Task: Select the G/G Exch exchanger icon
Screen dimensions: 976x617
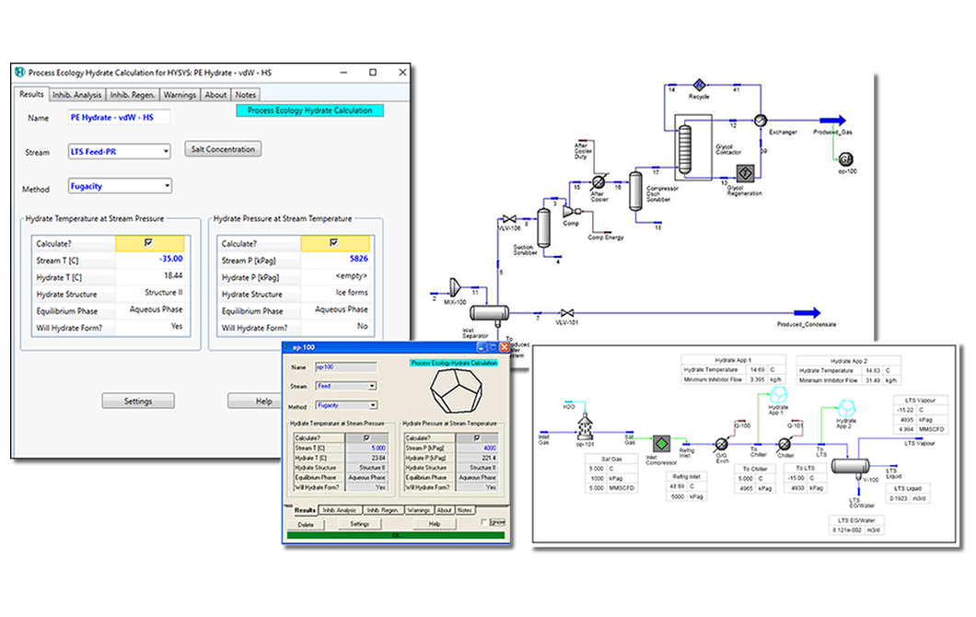Action: pyautogui.click(x=722, y=444)
